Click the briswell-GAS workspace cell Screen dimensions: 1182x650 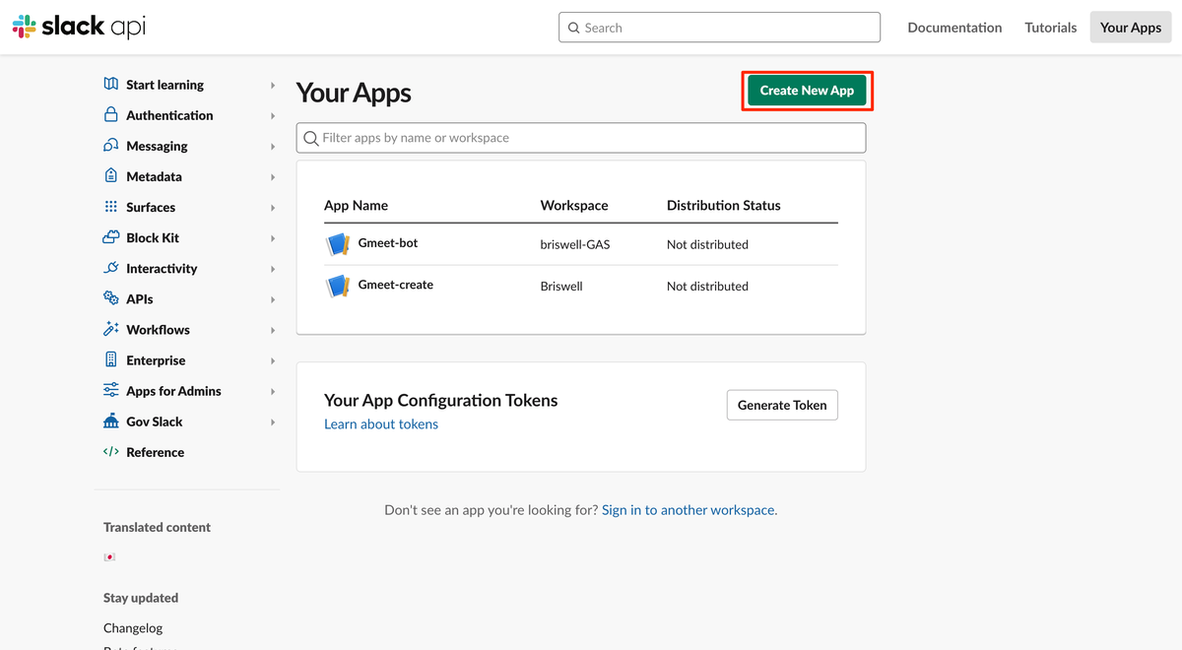[575, 244]
